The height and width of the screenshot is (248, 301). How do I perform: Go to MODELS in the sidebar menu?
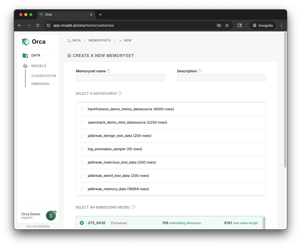[39, 66]
